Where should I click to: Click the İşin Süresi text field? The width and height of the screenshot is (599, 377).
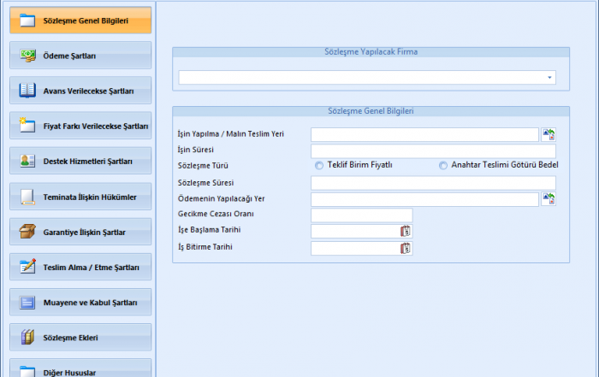433,150
